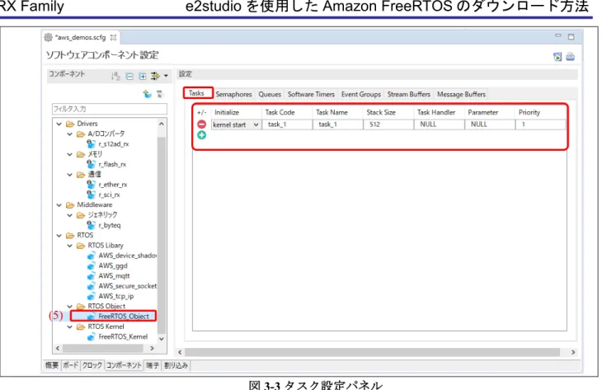Switch to the Event Groups tab
Image resolution: width=602 pixels, height=390 pixels.
pyautogui.click(x=361, y=94)
